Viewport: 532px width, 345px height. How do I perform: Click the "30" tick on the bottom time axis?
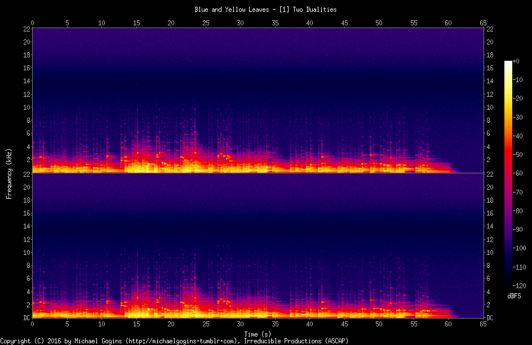(240, 324)
